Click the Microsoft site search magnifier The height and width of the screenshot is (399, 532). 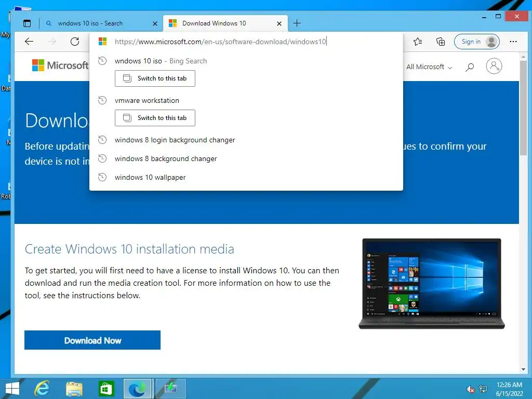click(470, 67)
